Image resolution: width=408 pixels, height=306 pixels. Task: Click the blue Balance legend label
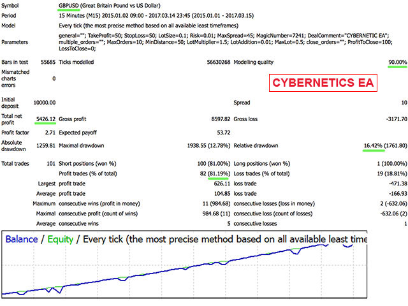pos(24,240)
